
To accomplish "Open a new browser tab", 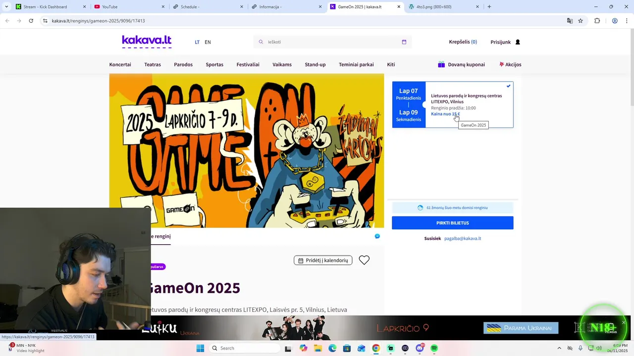I will click(489, 7).
